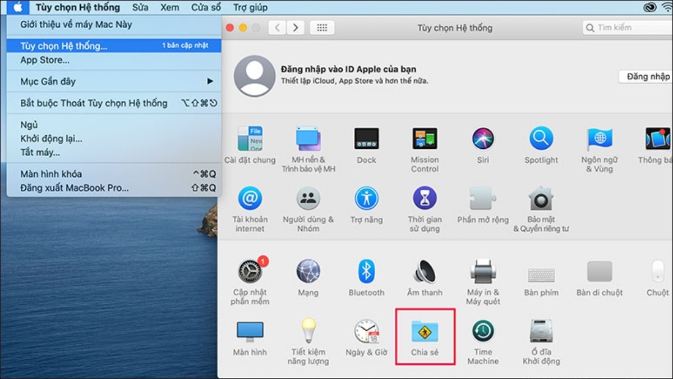Click the red close window button

[x=230, y=28]
